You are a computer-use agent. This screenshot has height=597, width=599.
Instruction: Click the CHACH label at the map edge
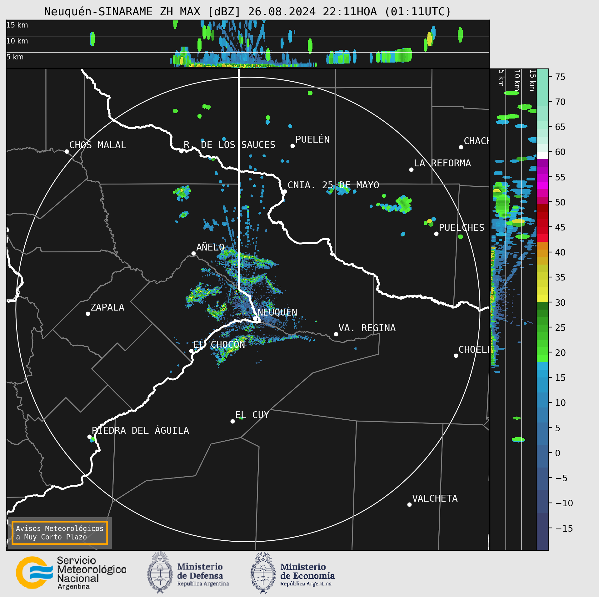476,141
